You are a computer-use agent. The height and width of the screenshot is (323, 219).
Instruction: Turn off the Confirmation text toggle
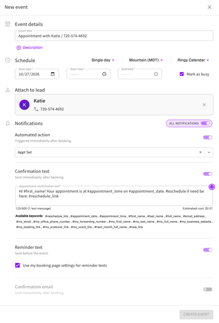coord(207,174)
